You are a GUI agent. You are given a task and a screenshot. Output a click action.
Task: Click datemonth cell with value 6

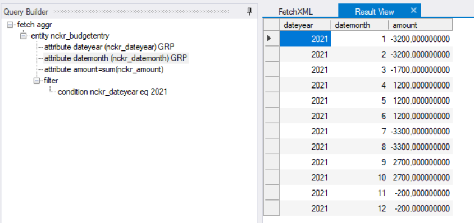point(360,116)
